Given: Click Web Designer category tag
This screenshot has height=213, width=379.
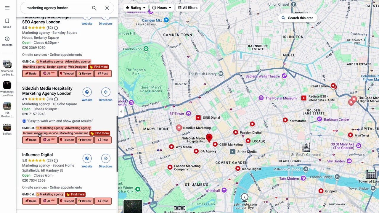Looking at the screenshot, I should tap(77, 67).
